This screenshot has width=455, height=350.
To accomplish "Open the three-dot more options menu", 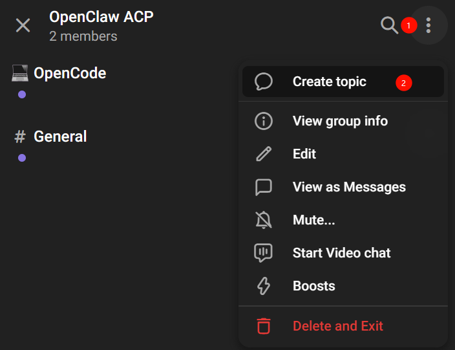I will 429,25.
